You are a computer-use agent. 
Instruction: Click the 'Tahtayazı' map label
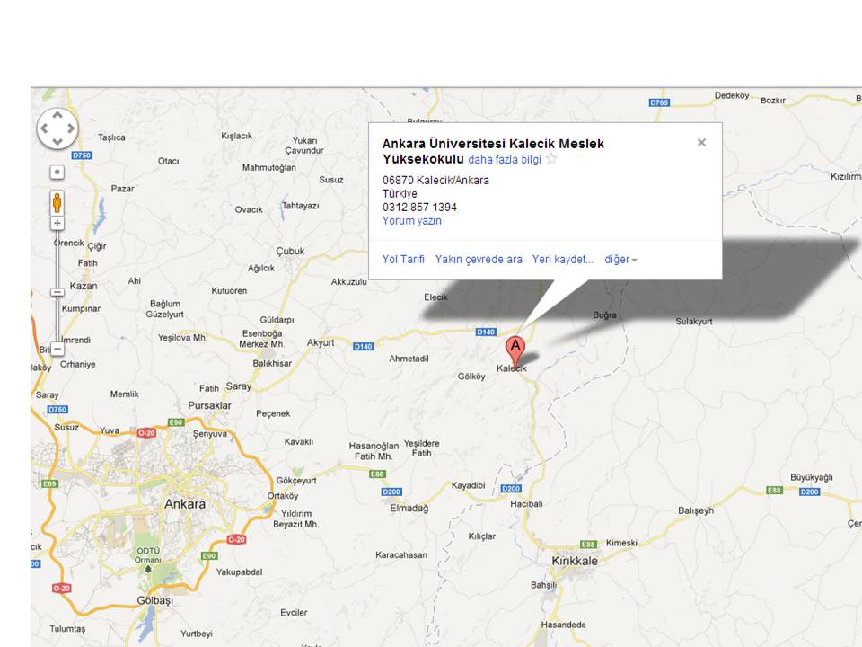click(300, 206)
